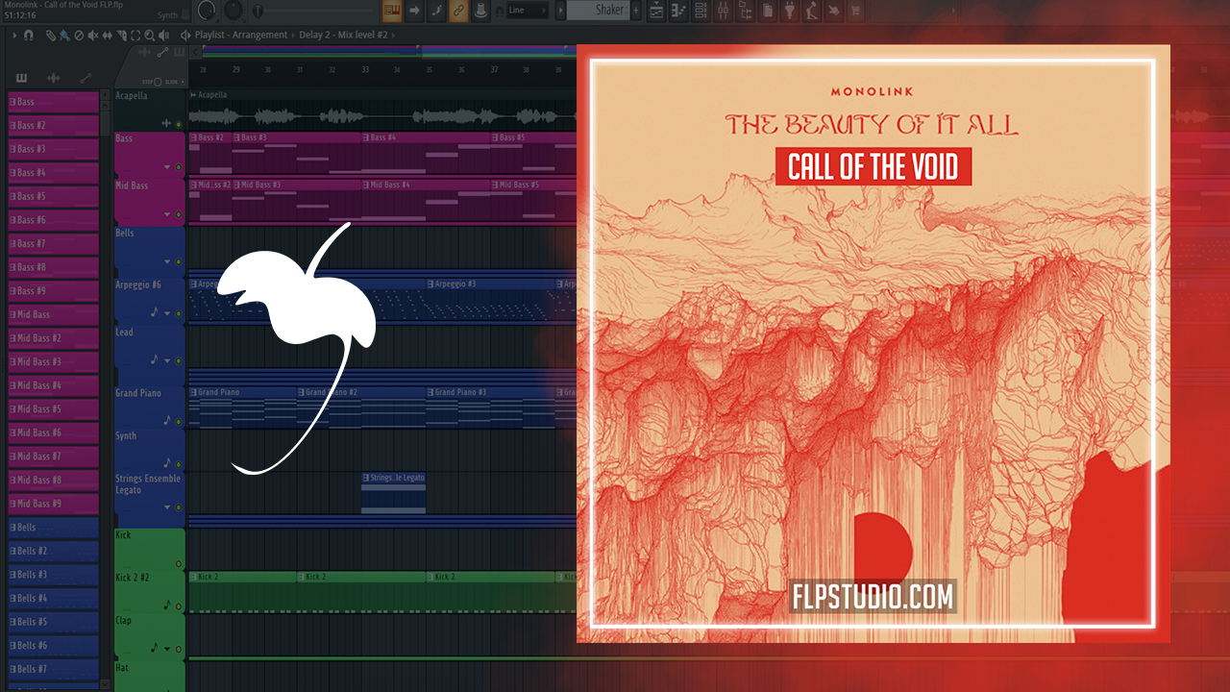Mute the Bass track using its green light
The image size is (1230, 692).
pos(178,167)
